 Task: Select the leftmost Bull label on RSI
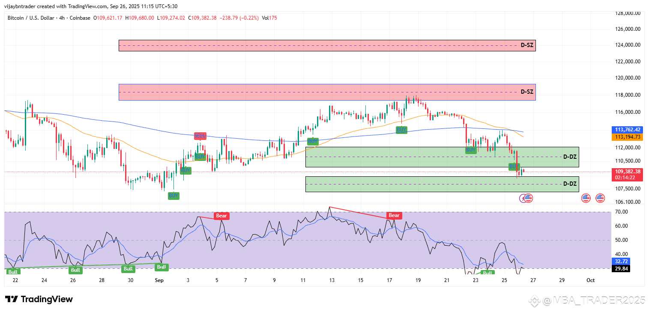coord(13,272)
